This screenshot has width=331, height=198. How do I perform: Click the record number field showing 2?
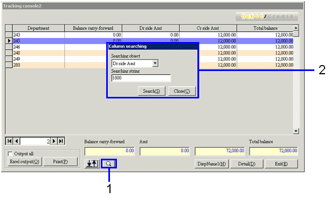[35, 142]
